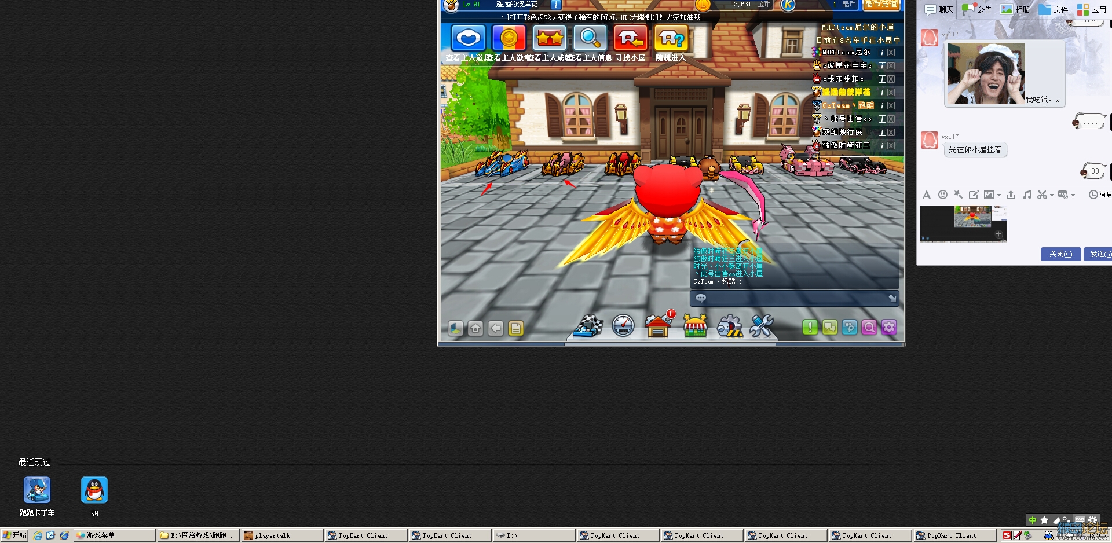Click QQ 发送(S) button
1112x543 pixels.
pos(1098,254)
